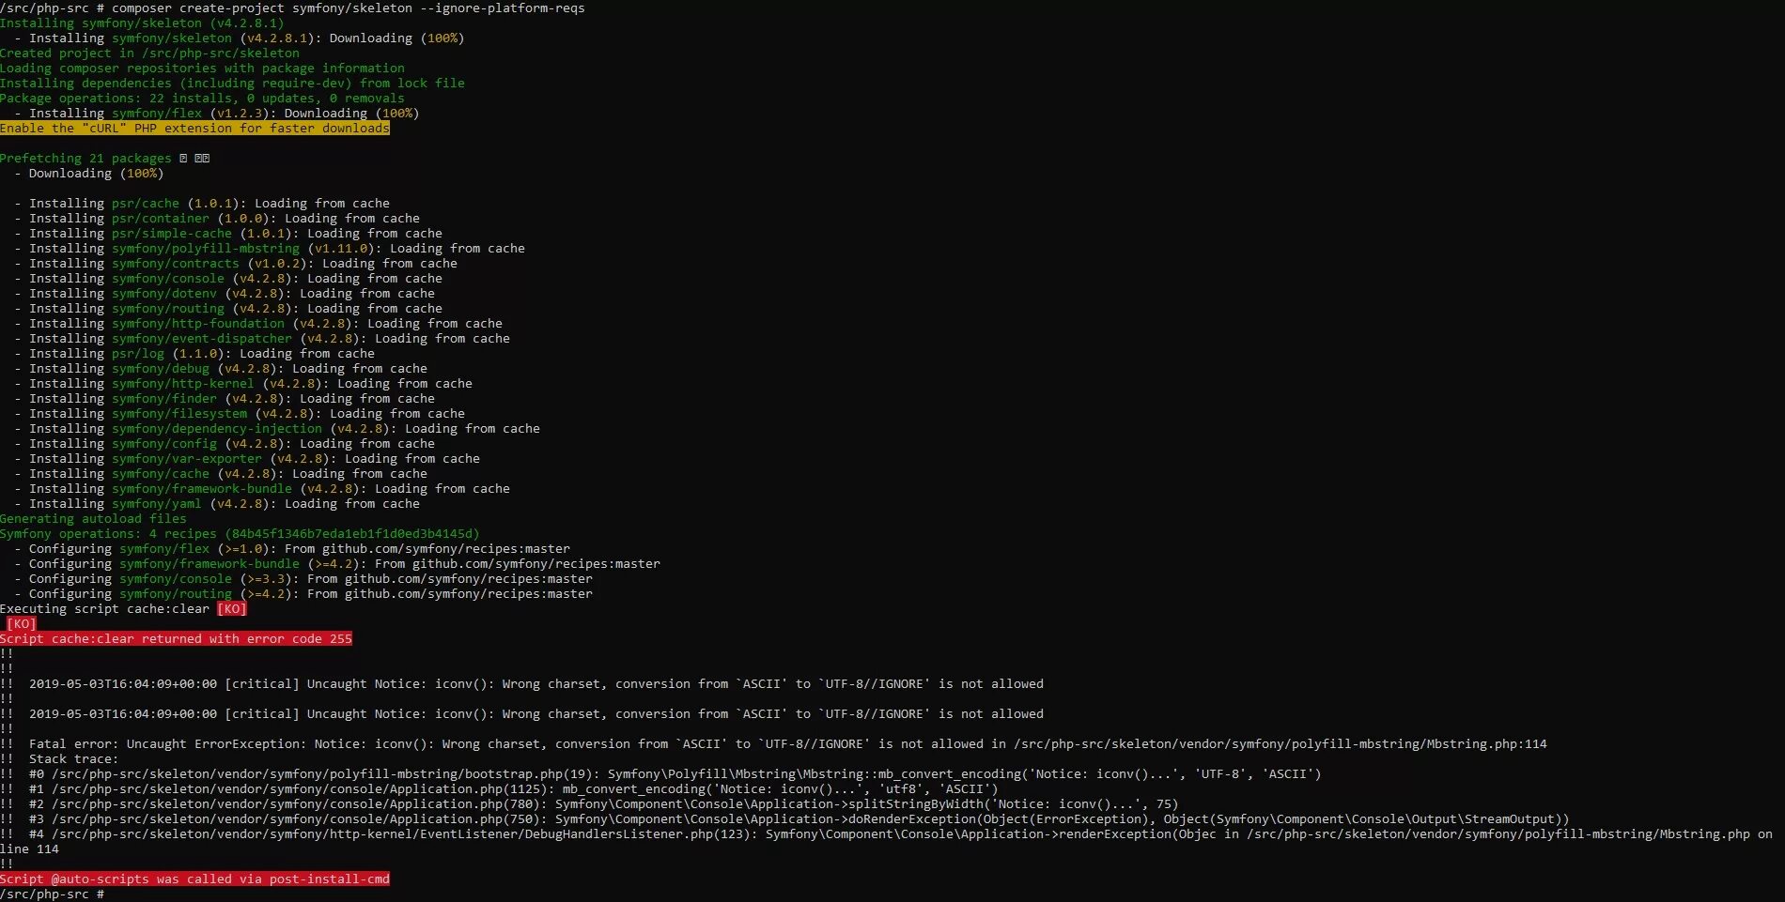The width and height of the screenshot is (1785, 902).
Task: Click 'Created project in /src/php-src/skeleton' line
Action: (x=149, y=53)
